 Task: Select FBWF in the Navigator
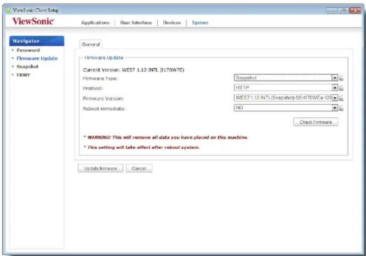pos(24,75)
